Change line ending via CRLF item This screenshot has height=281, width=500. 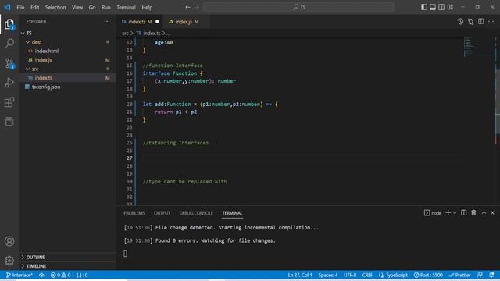[x=367, y=275]
